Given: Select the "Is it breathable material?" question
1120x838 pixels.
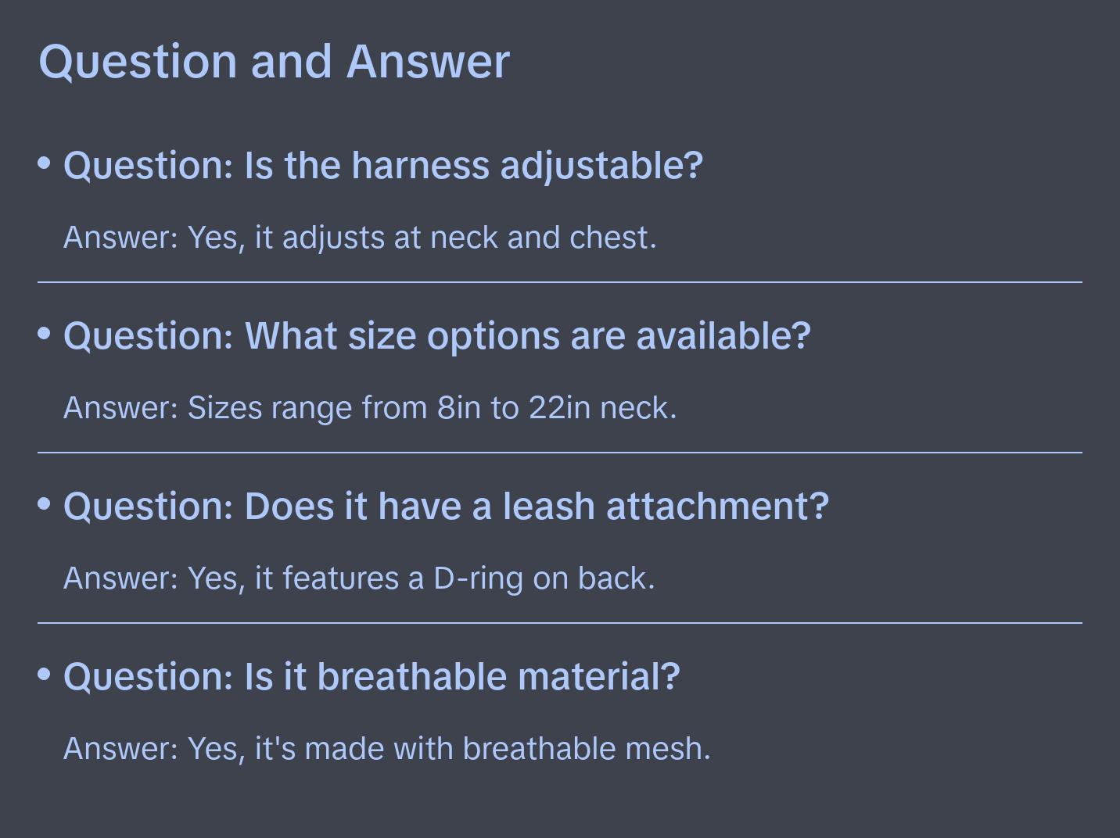Looking at the screenshot, I should click(x=372, y=677).
